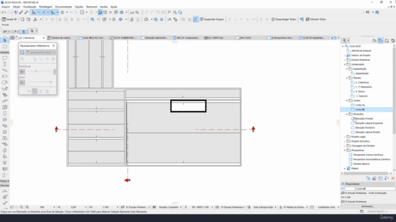The height and width of the screenshot is (222, 396).
Task: Select Perspectiva Cônica Genérica view
Action: coord(368,155)
